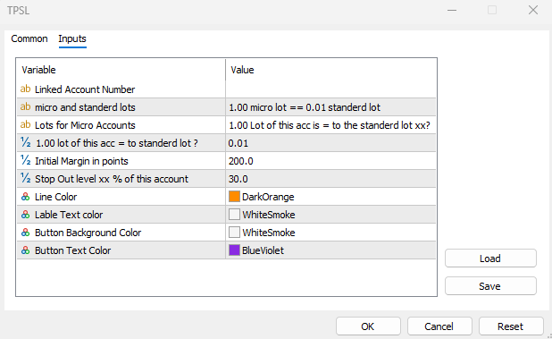
Task: Load a saved input preset
Action: coord(490,258)
